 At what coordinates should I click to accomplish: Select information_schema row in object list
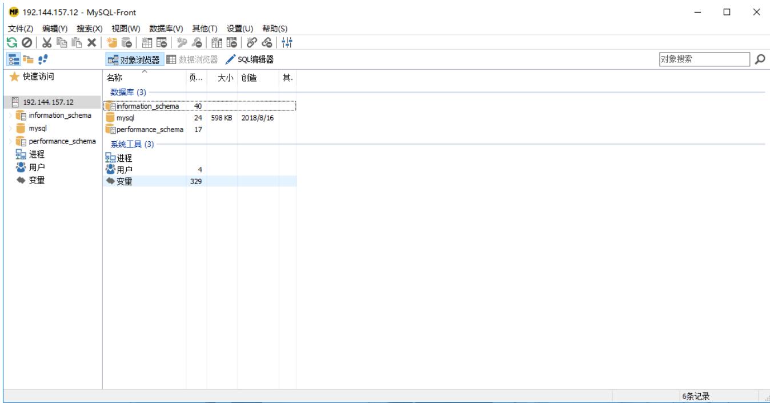click(200, 106)
